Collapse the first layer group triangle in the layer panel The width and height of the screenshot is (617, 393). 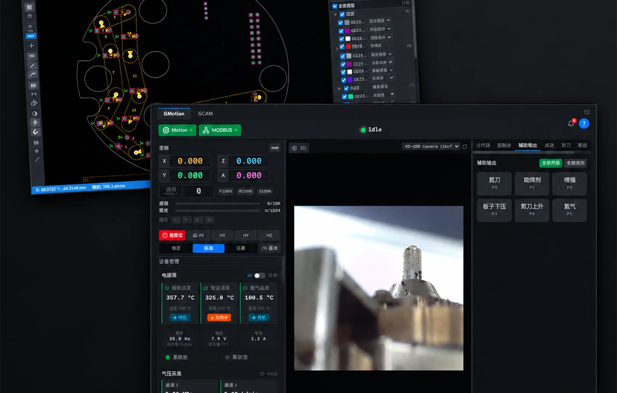335,15
